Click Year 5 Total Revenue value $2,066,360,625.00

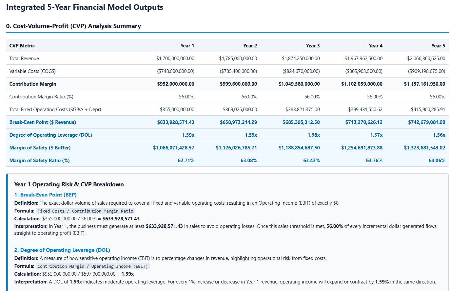[x=426, y=59]
